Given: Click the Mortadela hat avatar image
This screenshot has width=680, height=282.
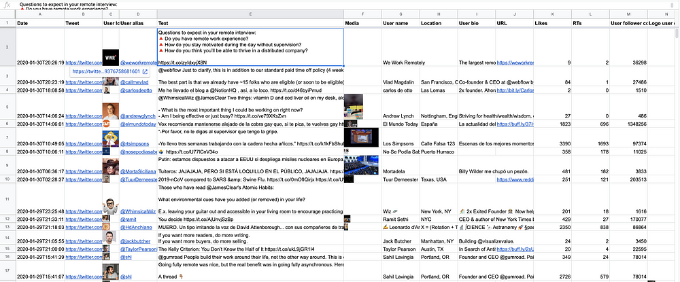Looking at the screenshot, I should [x=111, y=166].
